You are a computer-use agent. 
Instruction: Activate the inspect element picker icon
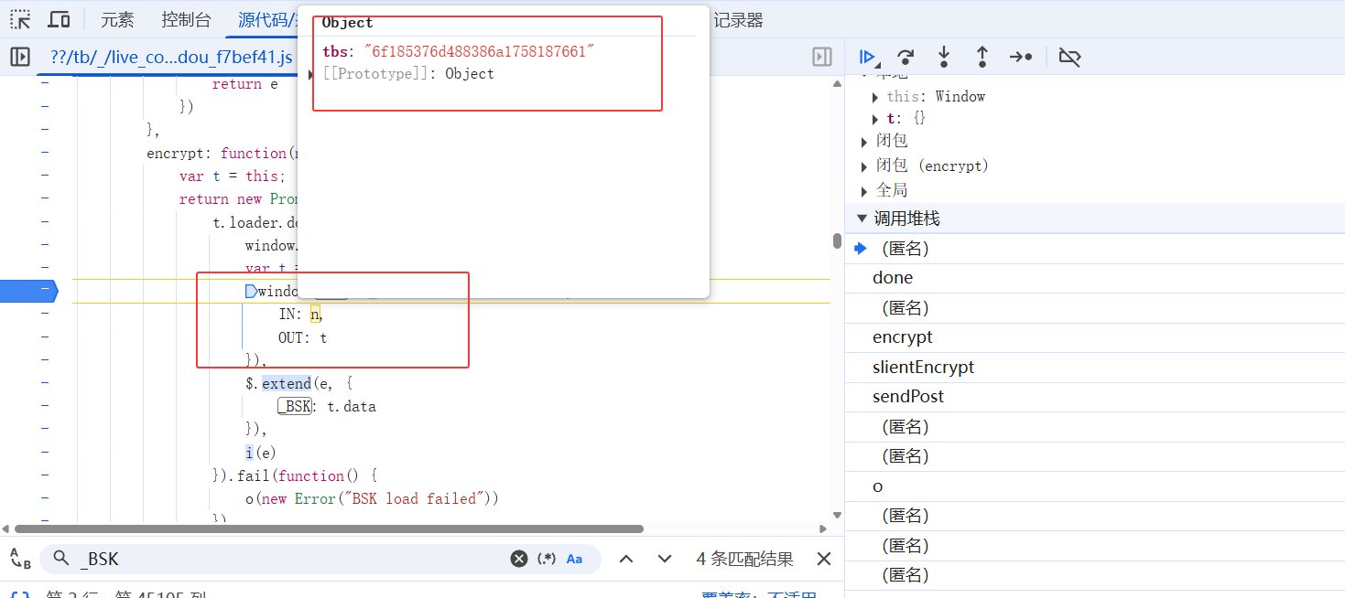pyautogui.click(x=20, y=19)
